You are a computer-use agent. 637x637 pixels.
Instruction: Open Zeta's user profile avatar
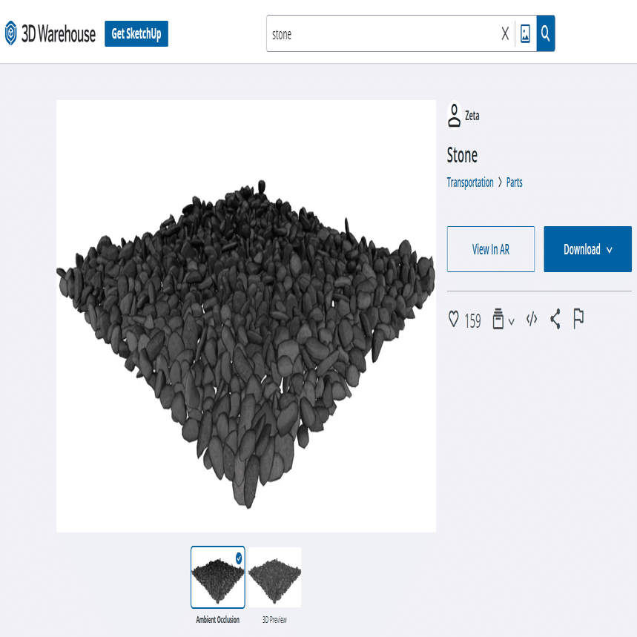[454, 116]
